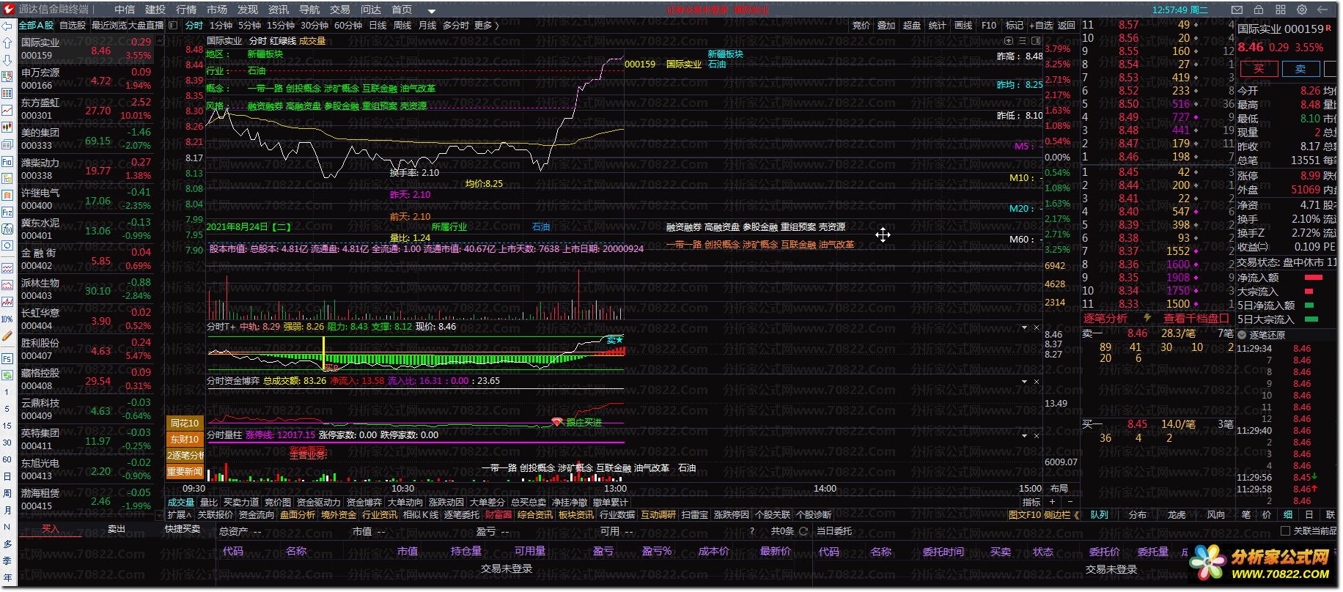Click the lightning icon beside 逐笔分析
This screenshot has height=592, width=1343.
pyautogui.click(x=1147, y=318)
